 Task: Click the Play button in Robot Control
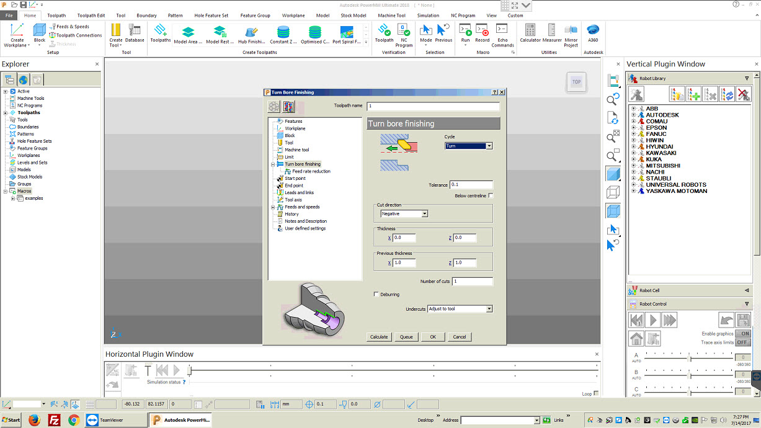pyautogui.click(x=652, y=320)
